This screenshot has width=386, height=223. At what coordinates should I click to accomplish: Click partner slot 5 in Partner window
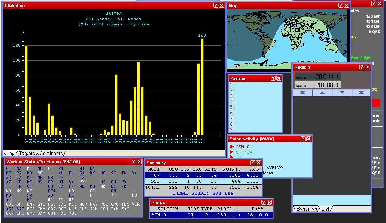[x=255, y=107]
